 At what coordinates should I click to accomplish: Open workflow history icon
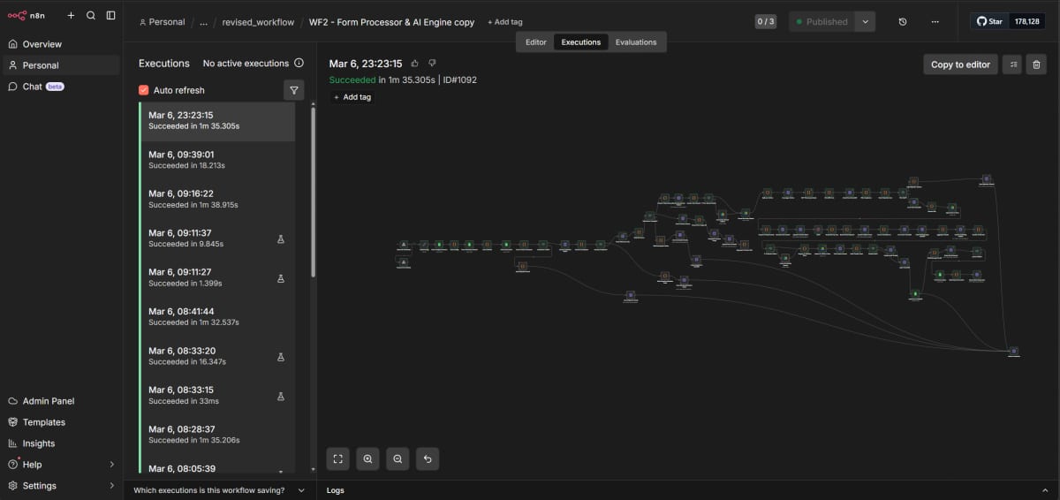pos(903,21)
